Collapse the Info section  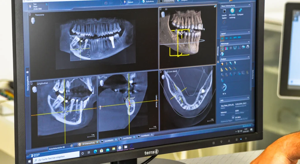pos(248,97)
